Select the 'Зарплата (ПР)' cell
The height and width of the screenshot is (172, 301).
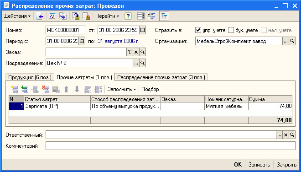tap(57, 106)
